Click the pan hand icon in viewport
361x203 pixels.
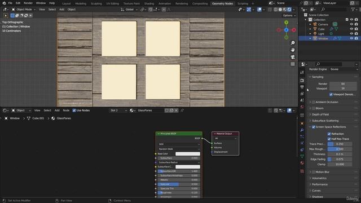point(293,50)
